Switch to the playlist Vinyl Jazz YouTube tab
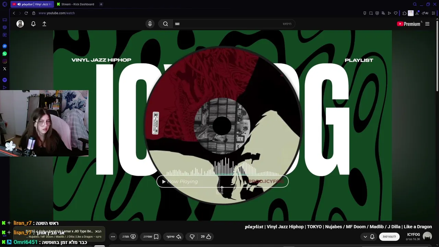 click(x=32, y=4)
